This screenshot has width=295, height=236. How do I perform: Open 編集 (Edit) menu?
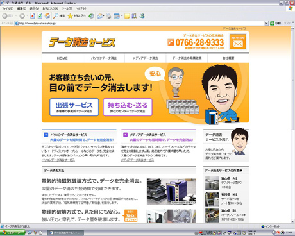pyautogui.click(x=22, y=8)
